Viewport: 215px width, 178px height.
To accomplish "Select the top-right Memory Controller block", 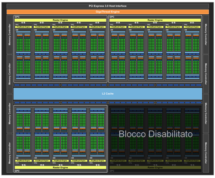I will point(206,34).
